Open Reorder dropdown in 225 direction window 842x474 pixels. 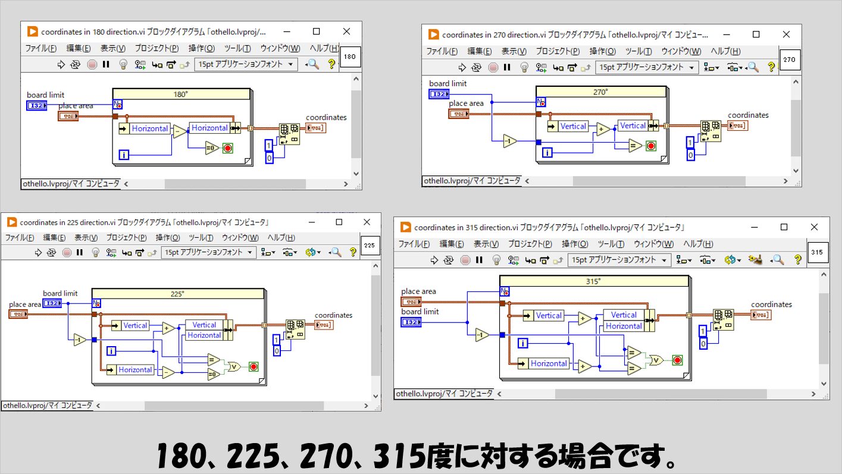[x=312, y=252]
